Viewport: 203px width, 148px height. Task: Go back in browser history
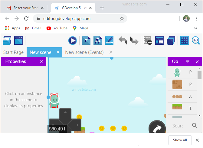point(7,18)
